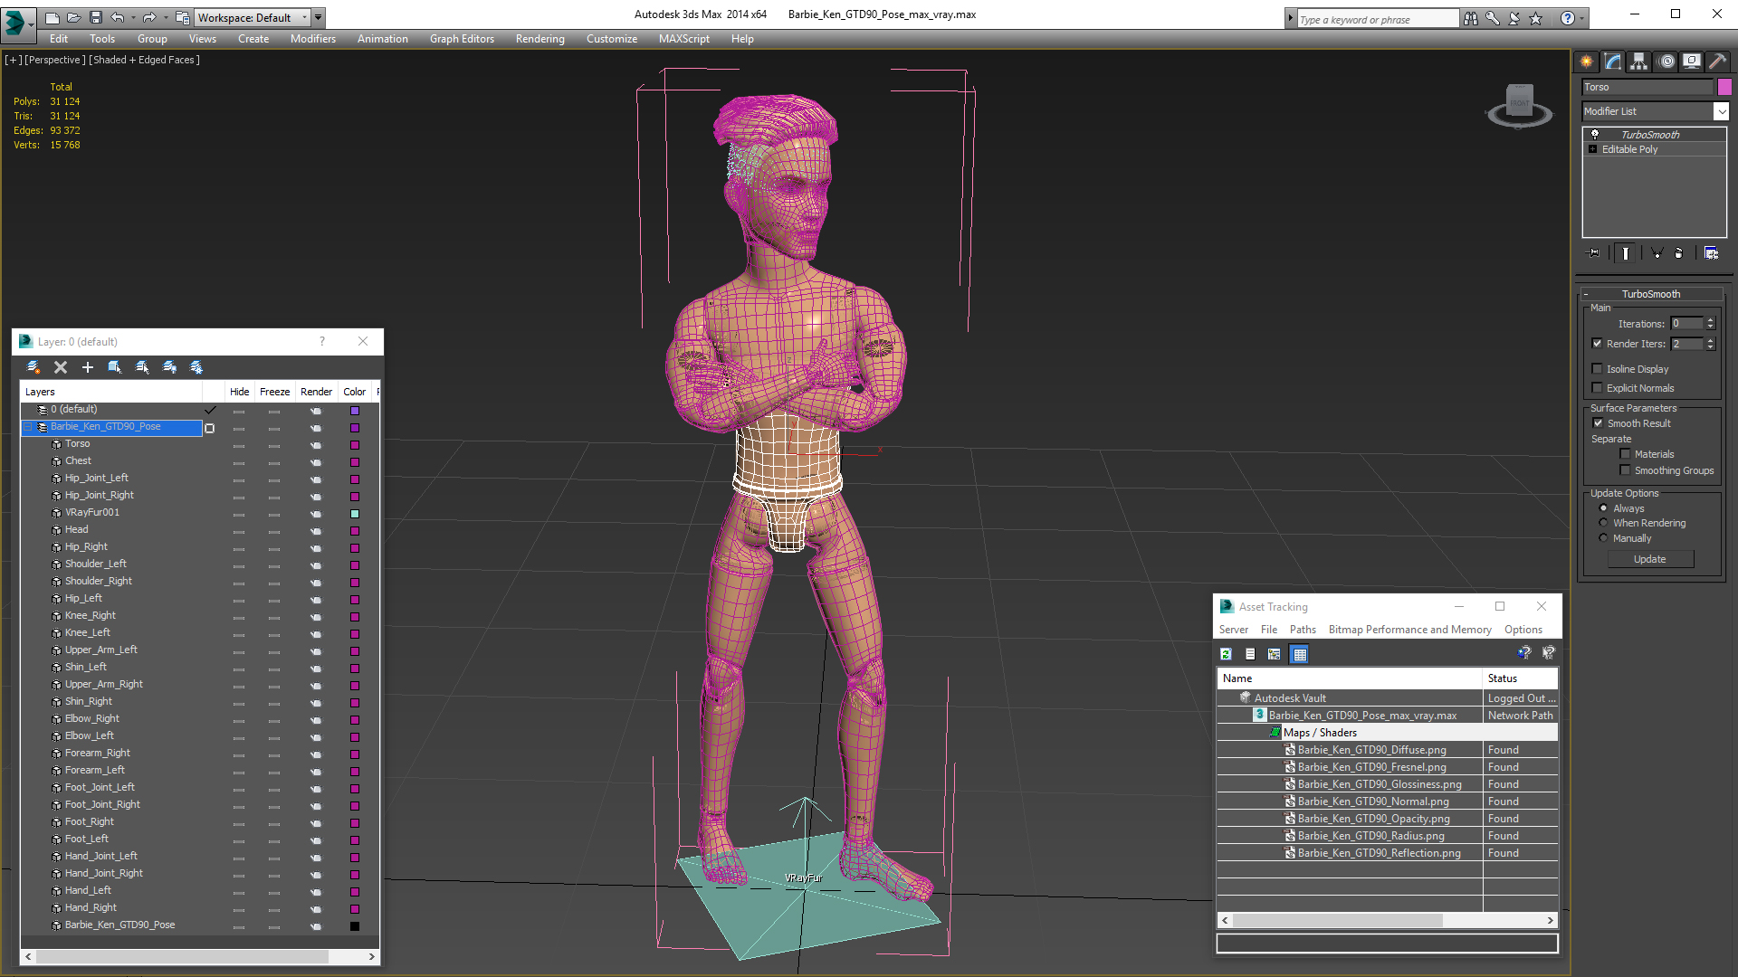Click Add Selected Objects plus icon
1738x977 pixels.
tap(88, 367)
